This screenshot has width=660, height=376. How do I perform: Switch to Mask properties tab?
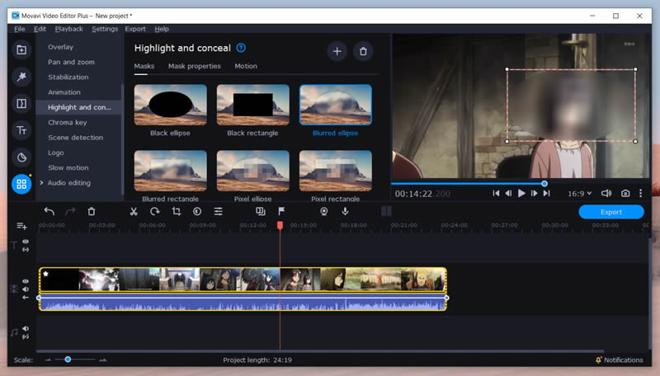[x=195, y=66]
